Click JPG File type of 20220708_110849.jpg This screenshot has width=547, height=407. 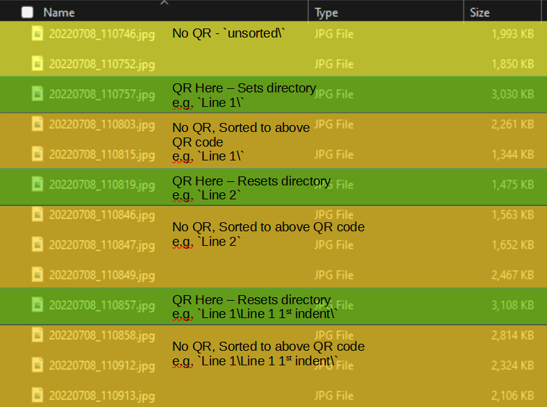pyautogui.click(x=334, y=275)
